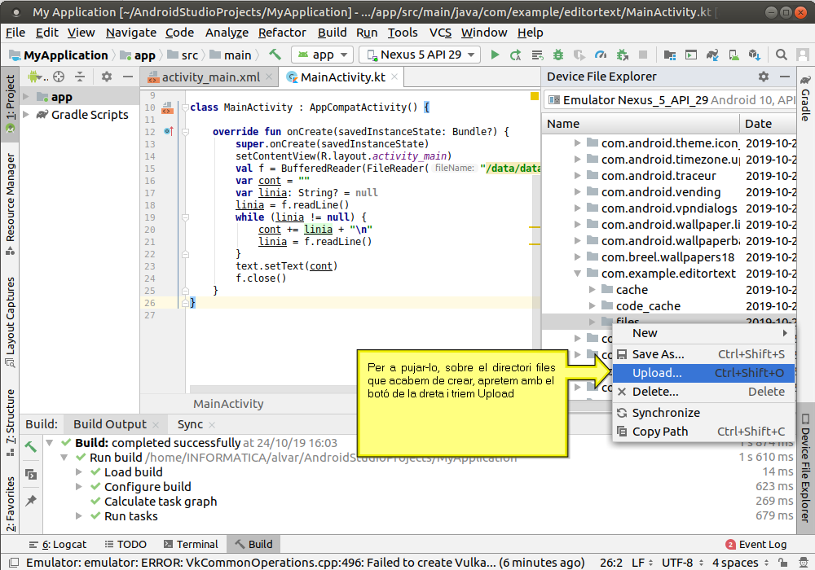815x570 pixels.
Task: Open the AVD Manager icon
Action: [733, 55]
